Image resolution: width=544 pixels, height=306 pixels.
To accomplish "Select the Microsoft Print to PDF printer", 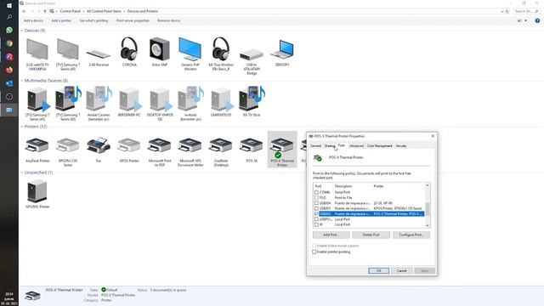I will [160, 152].
